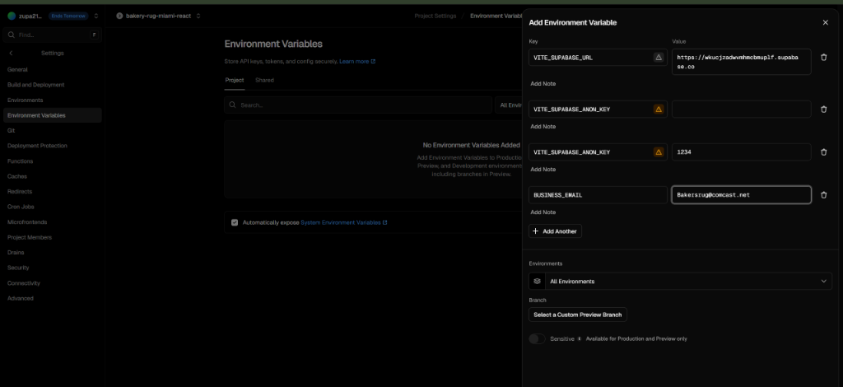The image size is (843, 387).
Task: Go back using the Settings back arrow
Action: 11,54
